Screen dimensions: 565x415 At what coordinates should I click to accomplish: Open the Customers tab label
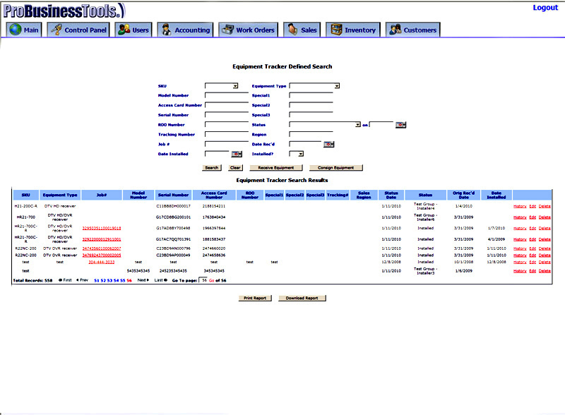coord(420,30)
